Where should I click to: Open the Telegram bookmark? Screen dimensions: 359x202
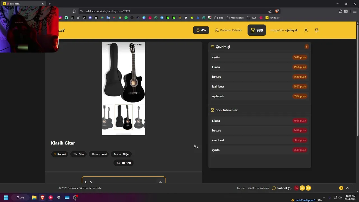[x=162, y=18]
